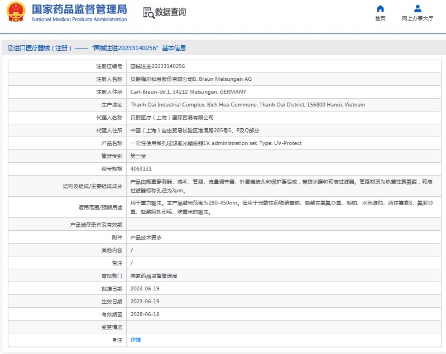The width and height of the screenshot is (446, 354).
Task: Click the 适用范围/预期用途 label
Action: tap(100, 207)
